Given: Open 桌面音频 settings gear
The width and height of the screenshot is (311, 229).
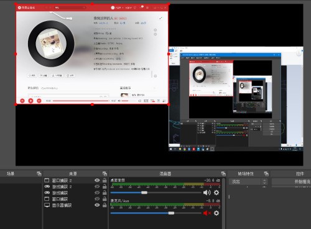Looking at the screenshot, I should pyautogui.click(x=216, y=193).
